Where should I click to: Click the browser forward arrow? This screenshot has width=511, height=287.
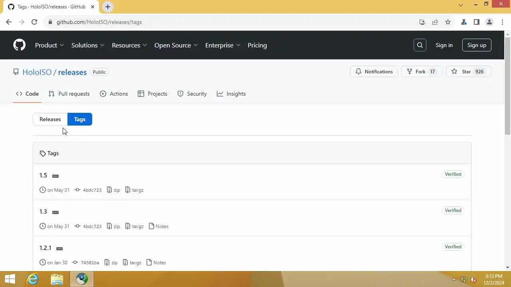tap(22, 22)
